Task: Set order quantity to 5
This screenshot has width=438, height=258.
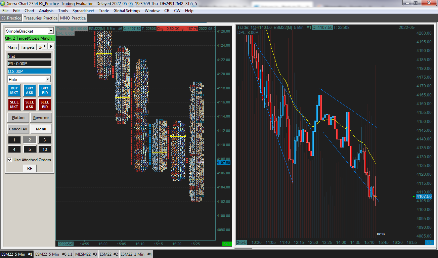Action: (x=30, y=149)
